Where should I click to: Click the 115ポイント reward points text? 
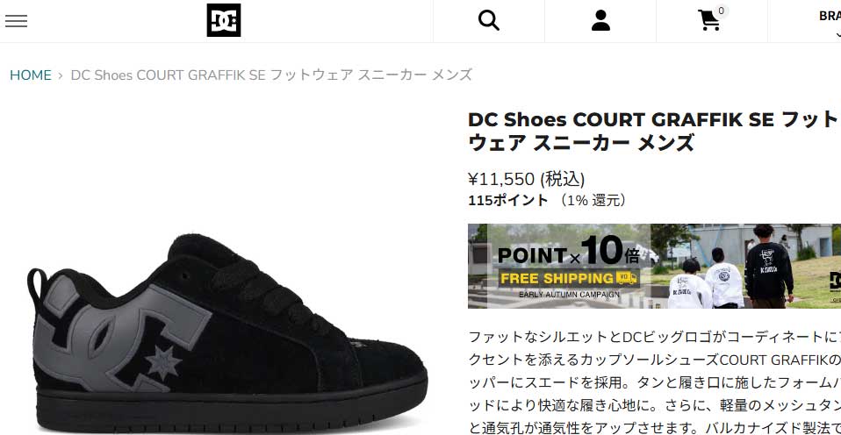(x=508, y=201)
